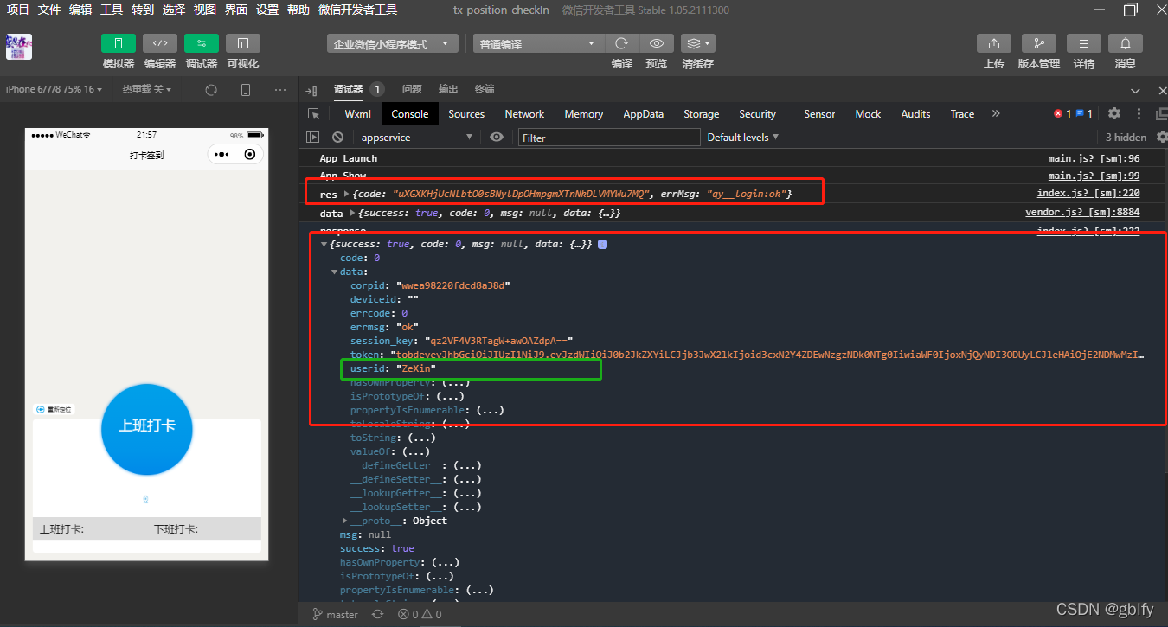Open the vendor.js? [sm]:8884 source link
The height and width of the screenshot is (627, 1168).
point(1082,212)
